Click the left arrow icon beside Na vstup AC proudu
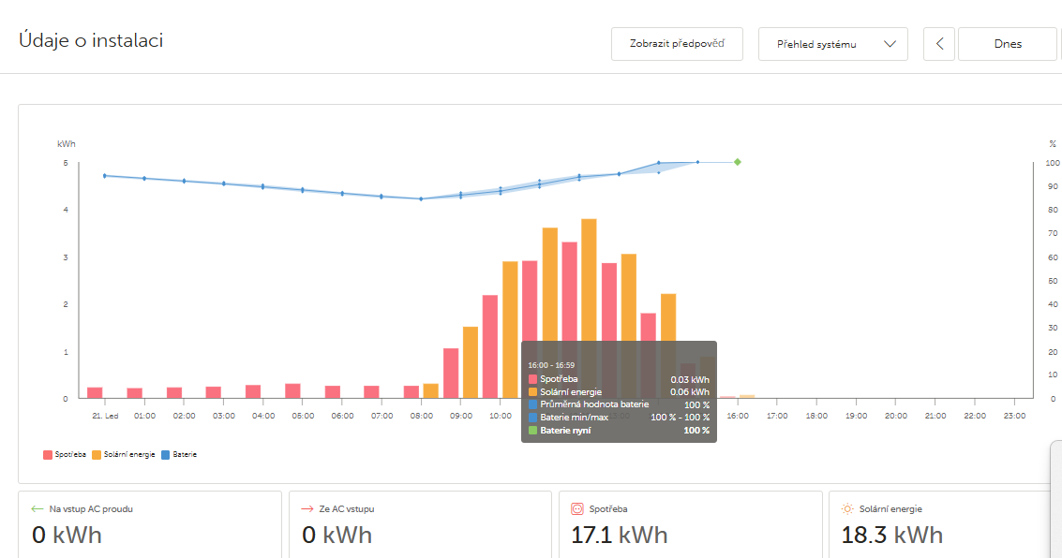Viewport: 1062px width, 558px height. (37, 509)
